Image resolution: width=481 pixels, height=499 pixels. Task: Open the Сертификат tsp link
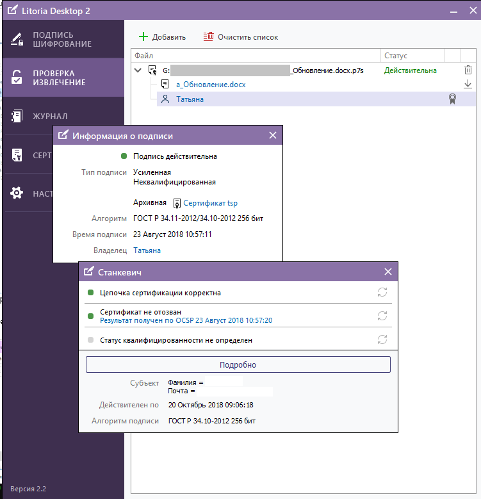point(210,203)
